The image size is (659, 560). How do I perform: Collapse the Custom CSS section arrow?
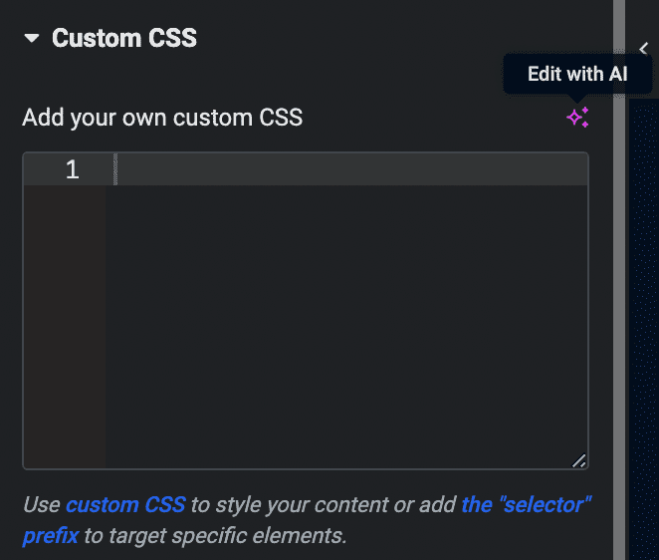point(32,39)
